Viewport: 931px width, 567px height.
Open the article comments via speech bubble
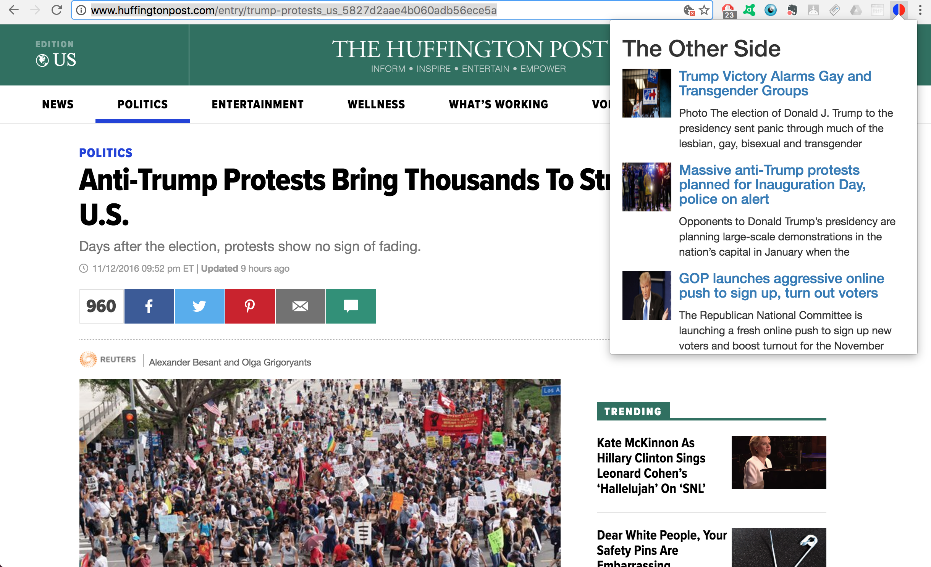pos(351,306)
